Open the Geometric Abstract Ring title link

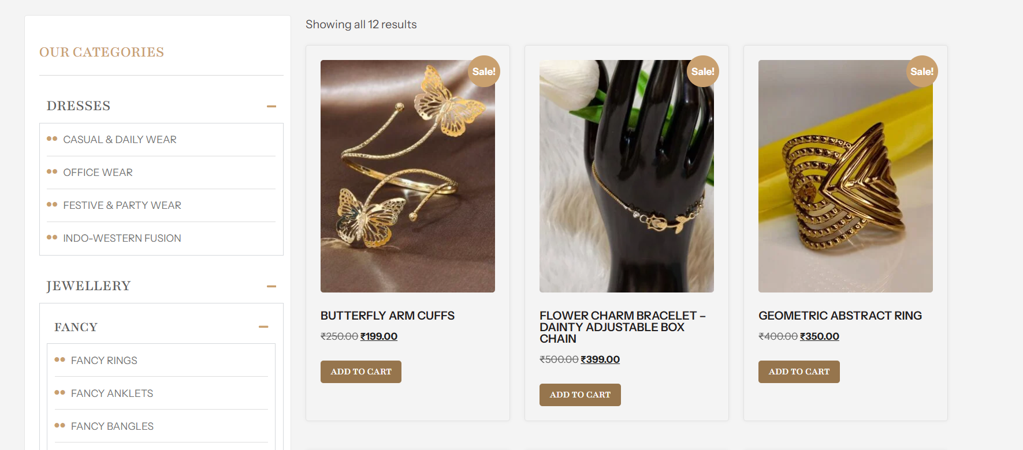(x=840, y=316)
